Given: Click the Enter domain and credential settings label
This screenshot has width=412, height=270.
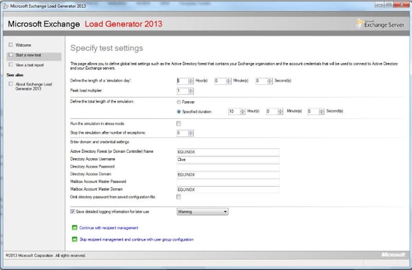Looking at the screenshot, I should [100, 142].
